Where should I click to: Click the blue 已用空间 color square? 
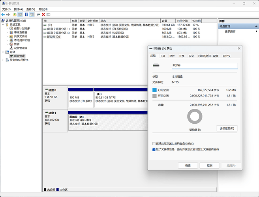[154, 90]
